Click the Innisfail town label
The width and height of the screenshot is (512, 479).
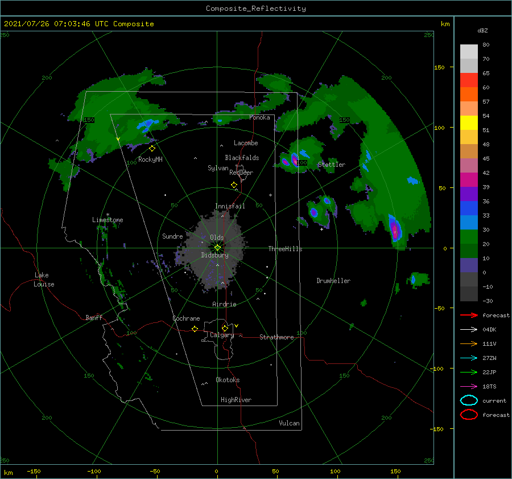(230, 206)
